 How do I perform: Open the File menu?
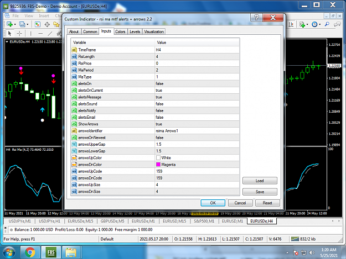pos(16,16)
